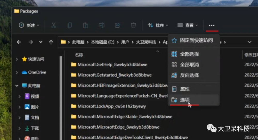Open 选项 from the overflow menu
Screen dimensions: 258x140
pos(194,100)
